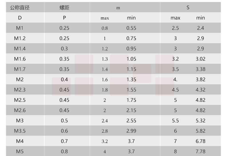Select the 0.7 pitch cell for M4

[x=64, y=141]
